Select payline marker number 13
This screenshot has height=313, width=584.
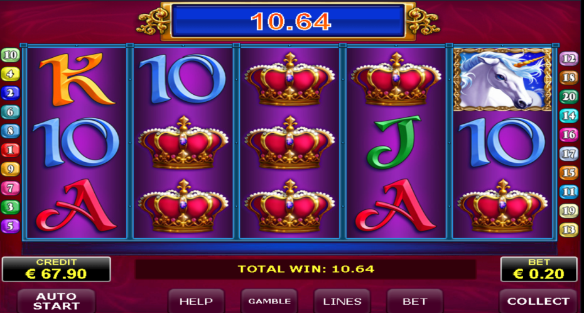coord(569,229)
